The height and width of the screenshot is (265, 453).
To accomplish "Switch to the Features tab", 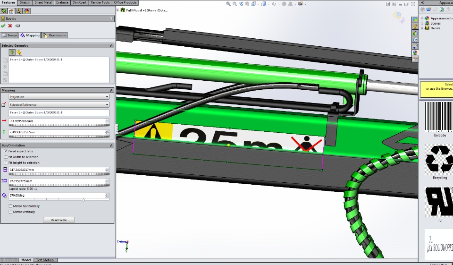I will [8, 3].
